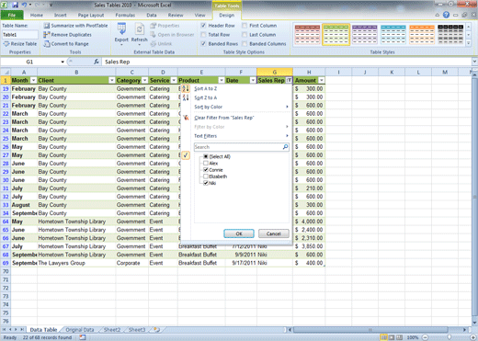The image size is (478, 341).
Task: Open the Client column filter dropdown
Action: 112,80
